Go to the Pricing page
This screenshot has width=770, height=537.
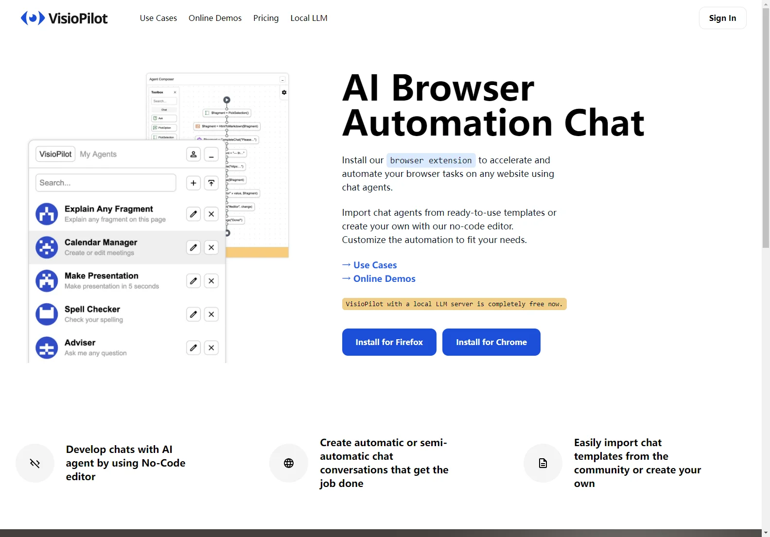click(266, 18)
